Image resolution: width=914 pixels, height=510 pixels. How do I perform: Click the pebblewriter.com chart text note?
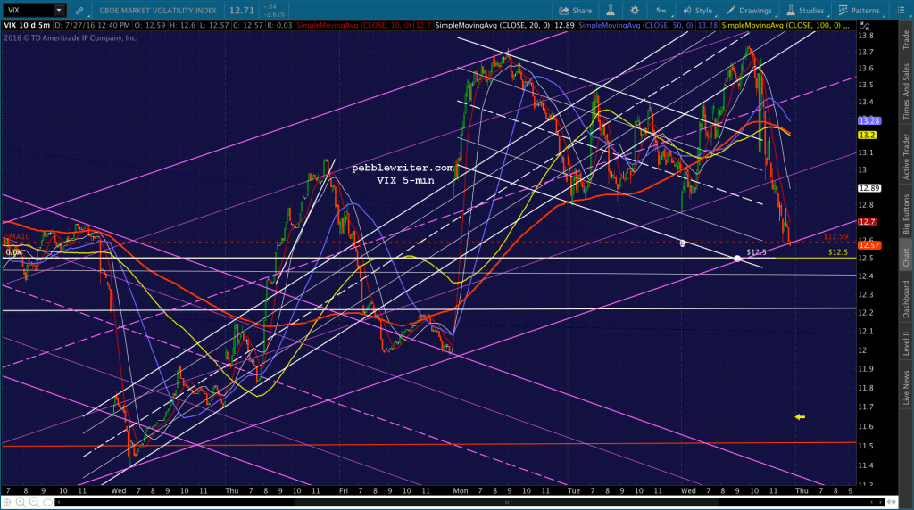click(x=403, y=168)
